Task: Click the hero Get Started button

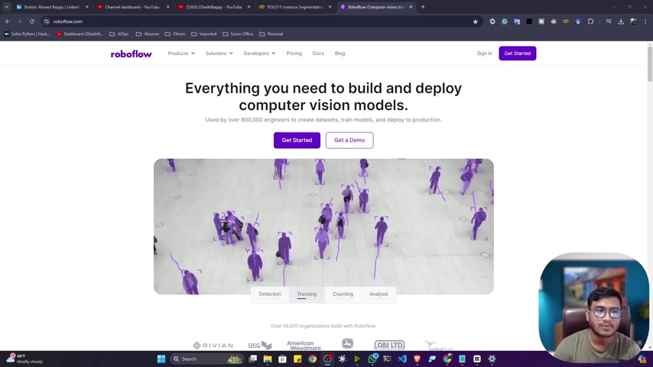Action: [297, 140]
